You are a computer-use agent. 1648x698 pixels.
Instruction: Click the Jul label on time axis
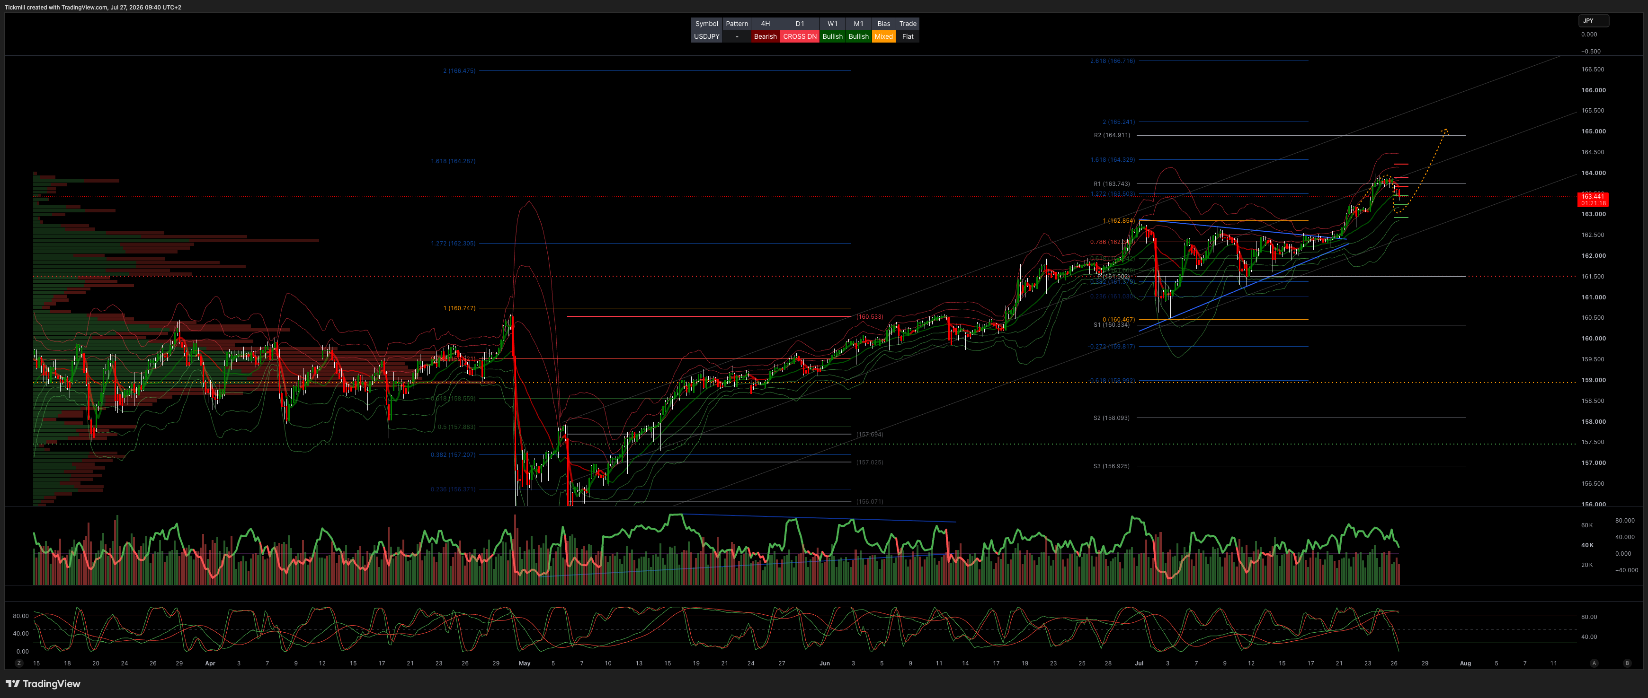1139,663
